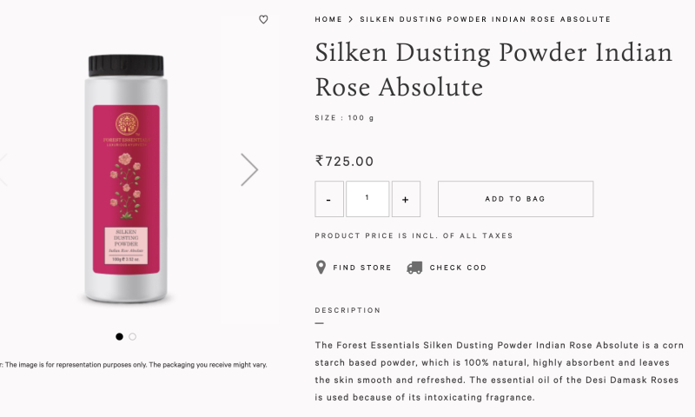
Task: Increase quantity with the plus button
Action: [406, 199]
